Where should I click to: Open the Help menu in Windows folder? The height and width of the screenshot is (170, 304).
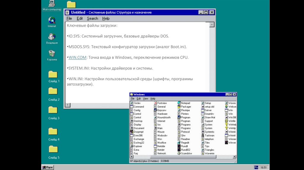[x=153, y=99]
